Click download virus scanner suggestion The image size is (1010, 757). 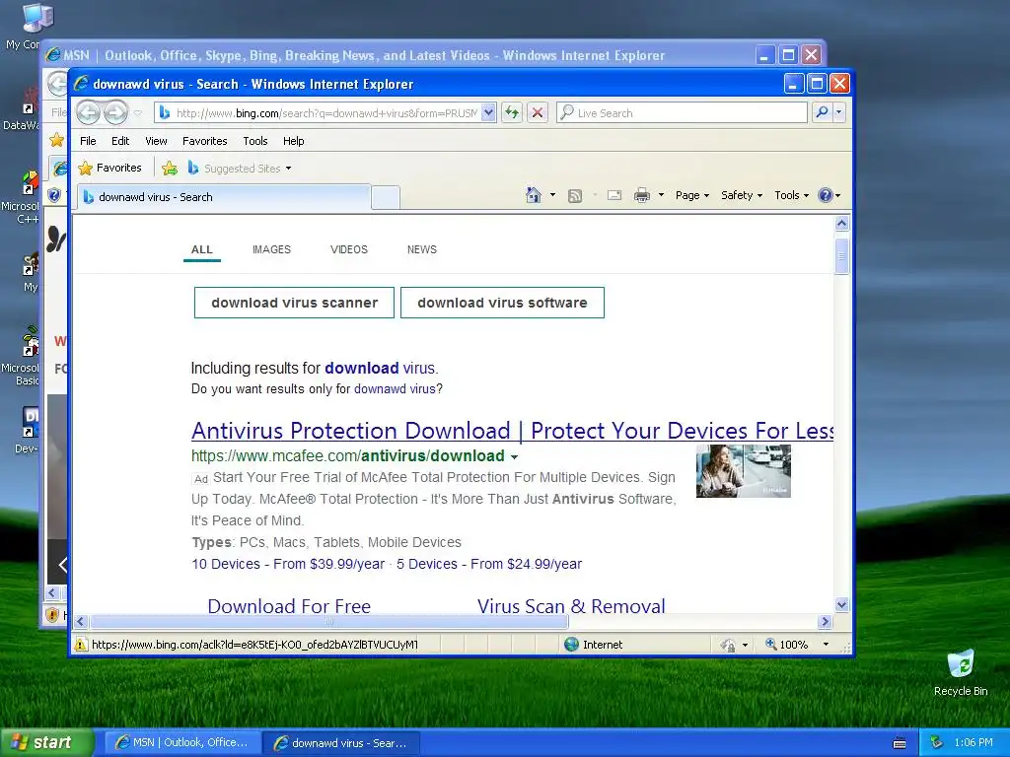click(294, 303)
